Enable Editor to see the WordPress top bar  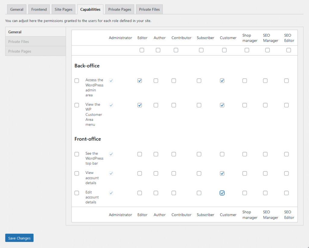click(139, 154)
